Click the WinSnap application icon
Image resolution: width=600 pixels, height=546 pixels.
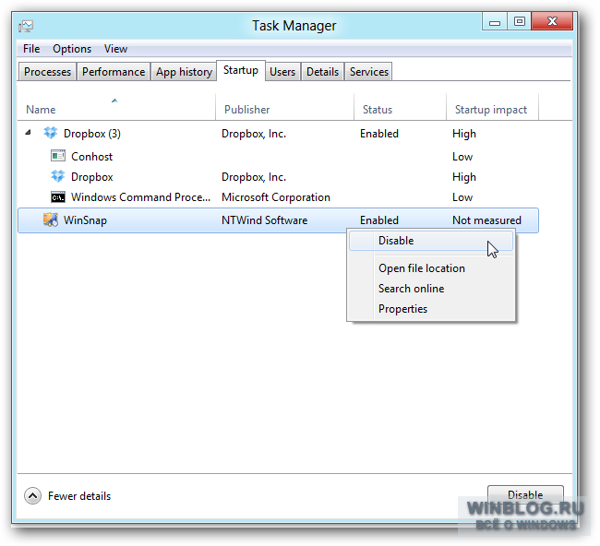pyautogui.click(x=51, y=220)
